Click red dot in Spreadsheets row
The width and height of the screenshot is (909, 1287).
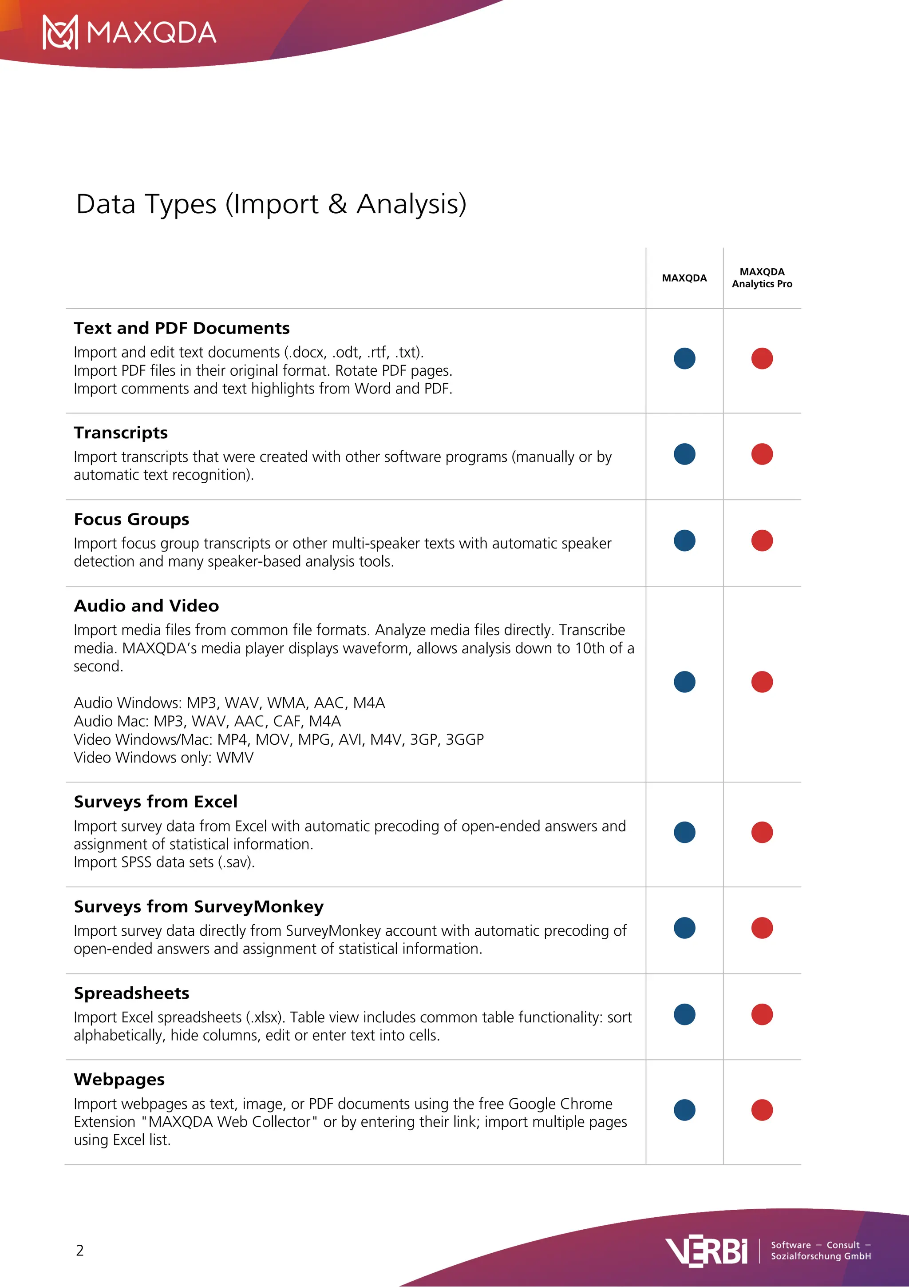[x=762, y=1015]
